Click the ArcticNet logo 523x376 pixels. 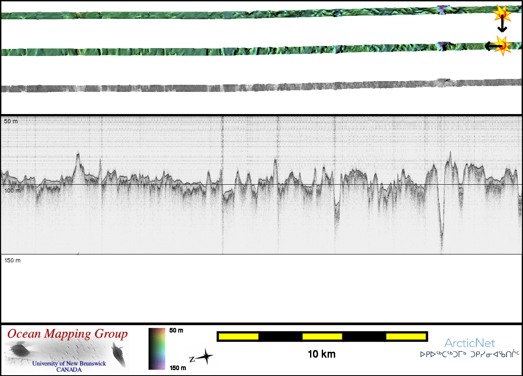click(x=469, y=343)
